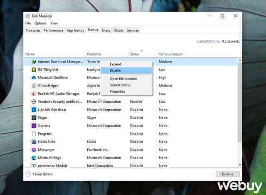Select the Liên kết điện thoại row
The image size is (266, 195).
[130, 110]
